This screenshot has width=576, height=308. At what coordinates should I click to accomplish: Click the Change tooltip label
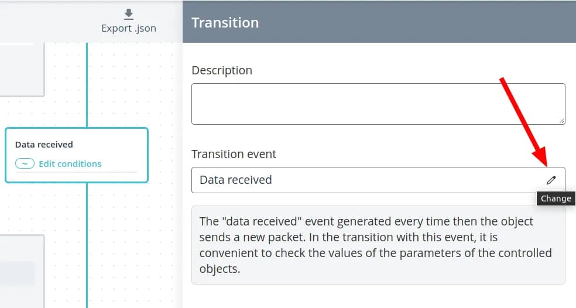point(556,199)
